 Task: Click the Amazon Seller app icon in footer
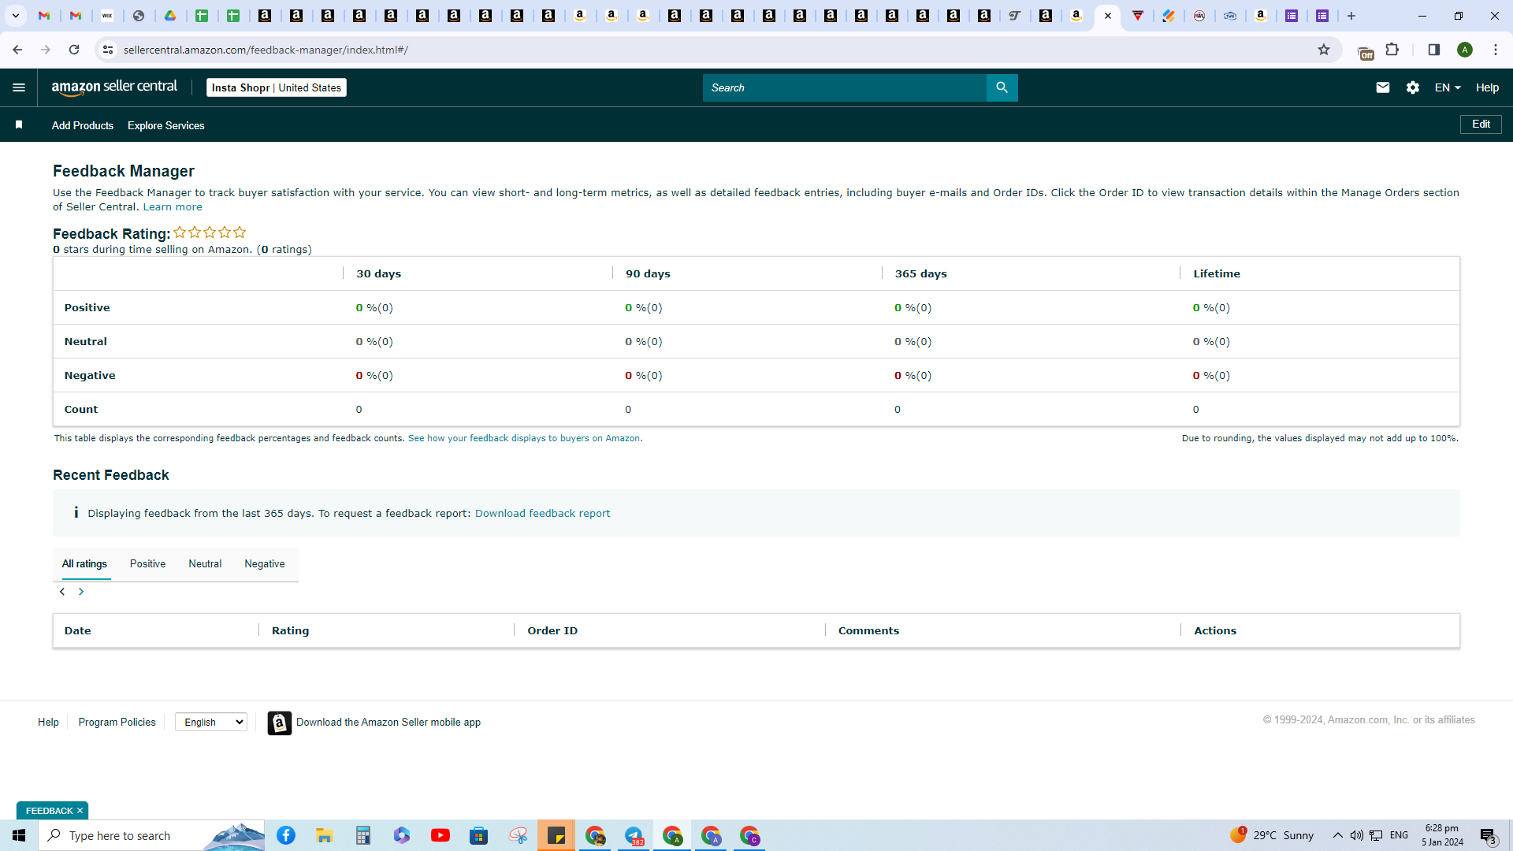[x=279, y=723]
